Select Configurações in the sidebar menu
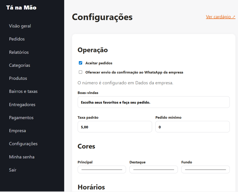The image size is (238, 192). tap(23, 144)
